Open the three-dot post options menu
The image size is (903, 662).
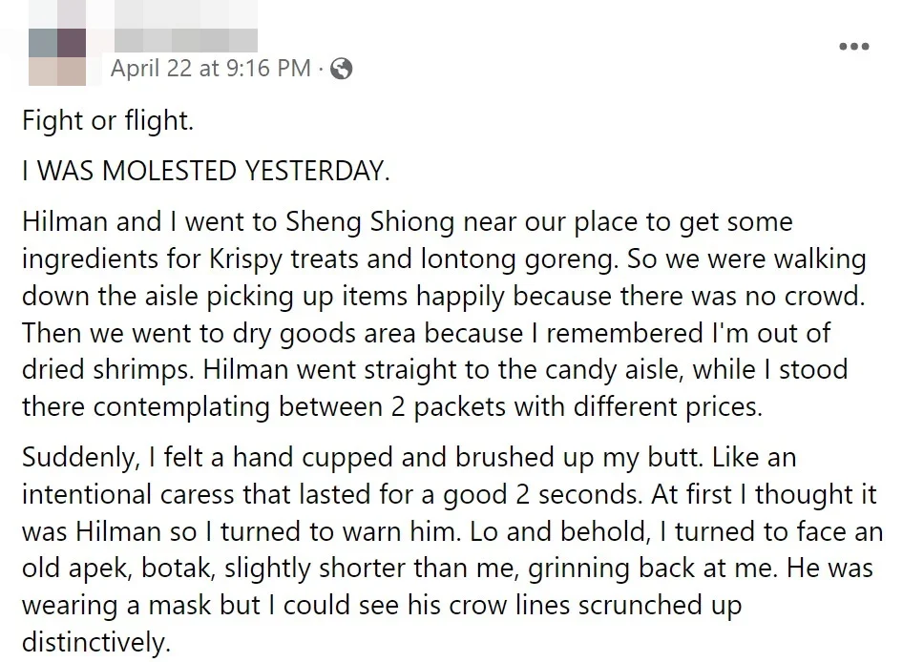(x=852, y=46)
